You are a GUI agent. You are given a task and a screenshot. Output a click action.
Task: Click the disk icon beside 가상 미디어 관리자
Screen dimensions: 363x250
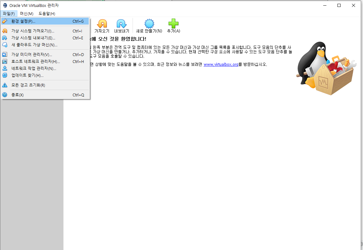5,54
